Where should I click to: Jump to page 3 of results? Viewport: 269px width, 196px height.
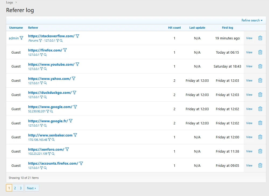(x=21, y=188)
